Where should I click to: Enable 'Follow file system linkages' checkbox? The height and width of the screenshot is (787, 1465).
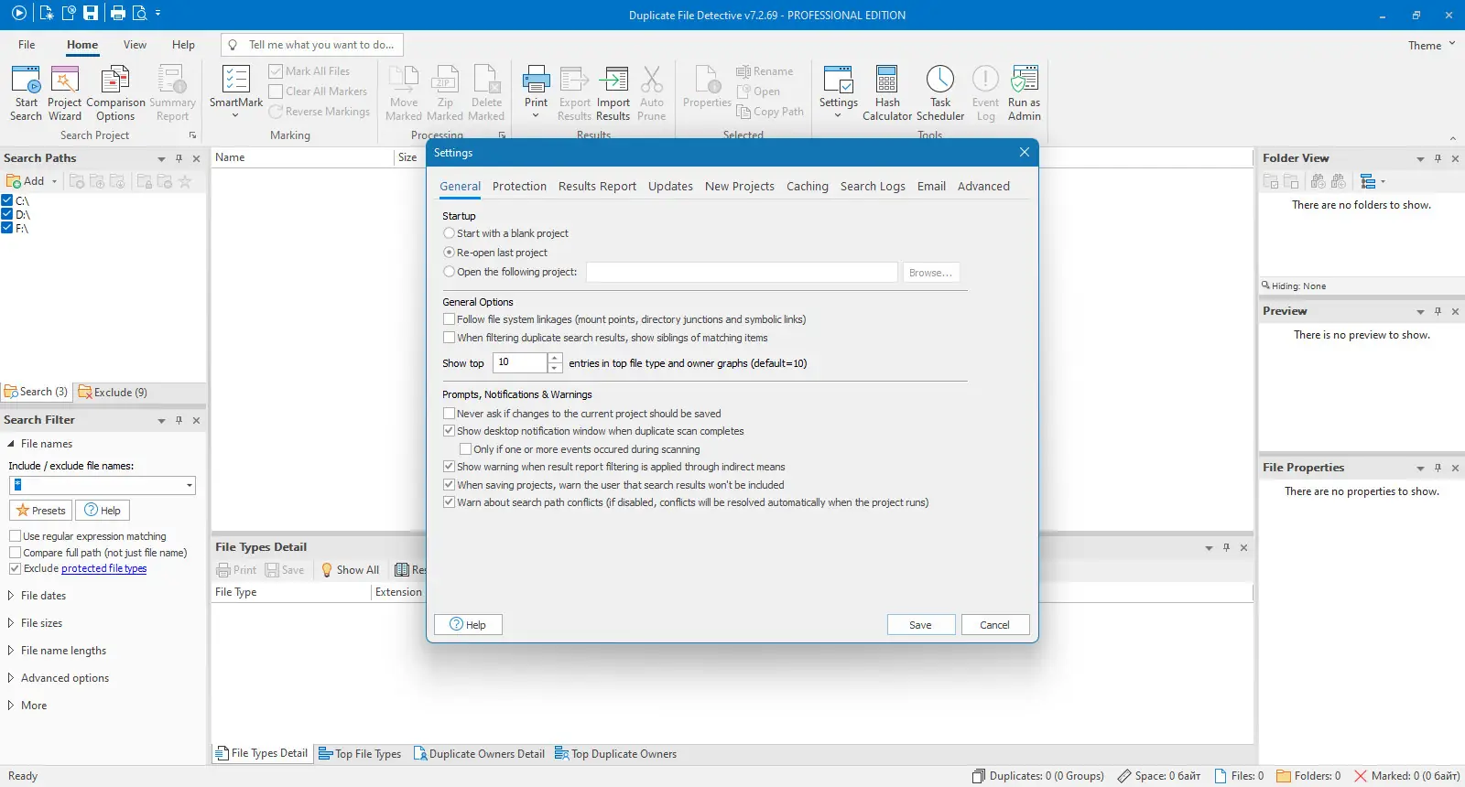click(x=449, y=319)
